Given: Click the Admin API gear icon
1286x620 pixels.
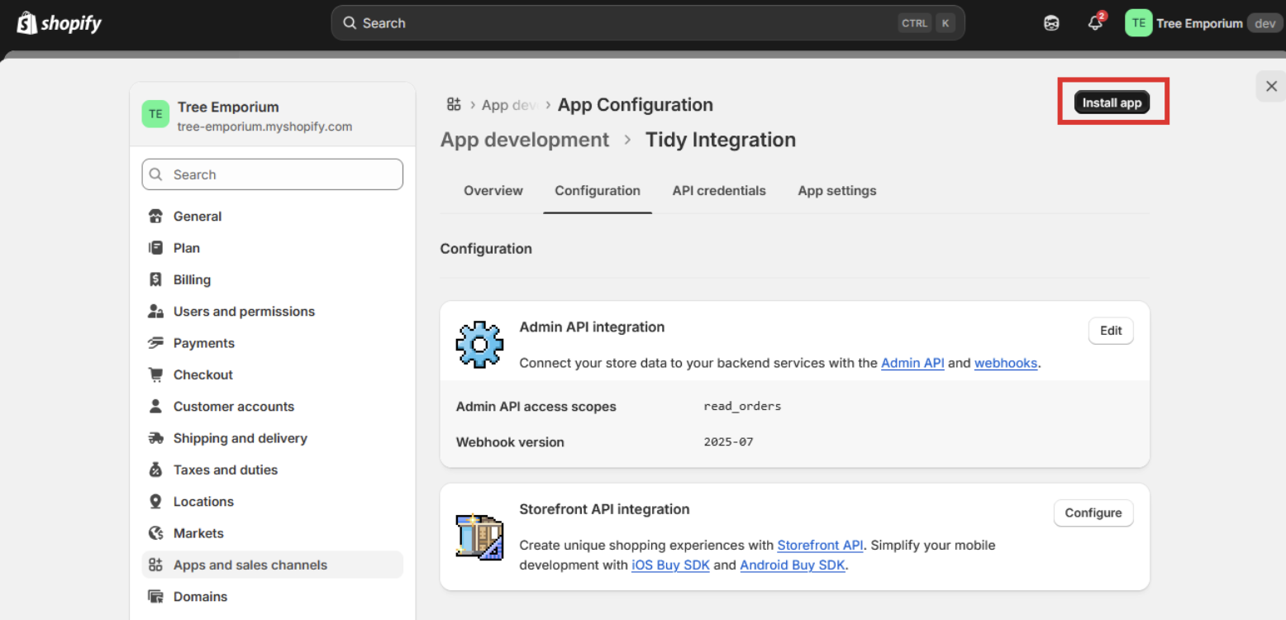Looking at the screenshot, I should pos(479,345).
